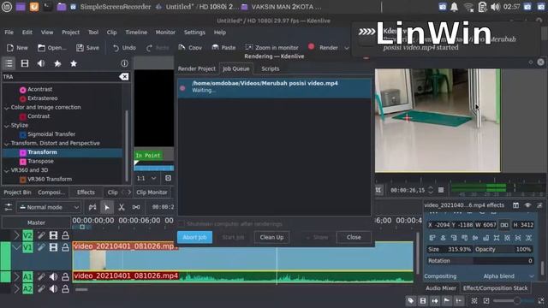Collapse the Stylize category
Image resolution: width=548 pixels, height=308 pixels.
tap(6, 126)
